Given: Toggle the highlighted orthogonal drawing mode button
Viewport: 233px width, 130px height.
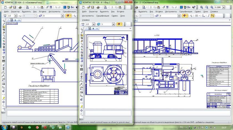Looking at the screenshot, I should click(x=212, y=16).
